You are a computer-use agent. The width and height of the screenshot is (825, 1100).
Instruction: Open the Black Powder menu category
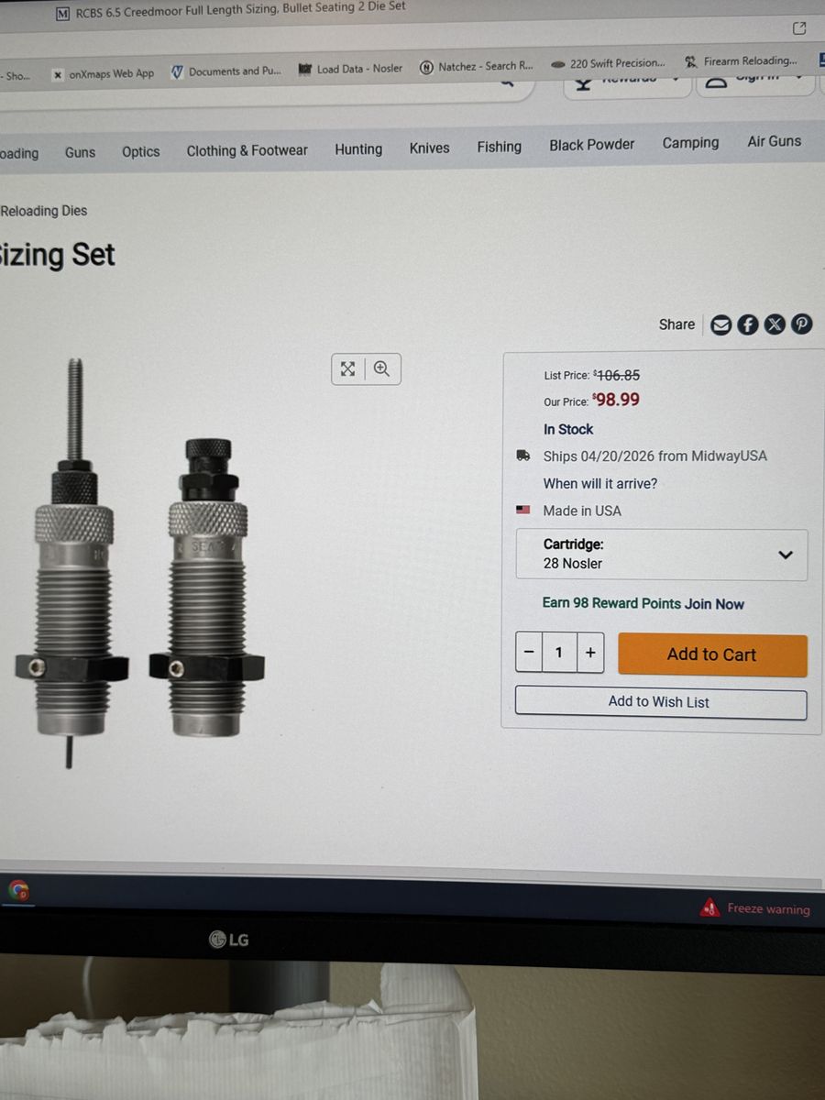click(x=592, y=144)
